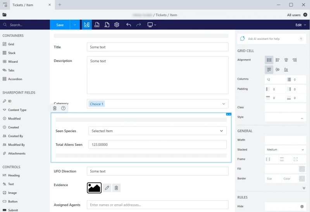Undo the last change
Image resolution: width=310 pixels, height=212 pixels.
(x=129, y=25)
